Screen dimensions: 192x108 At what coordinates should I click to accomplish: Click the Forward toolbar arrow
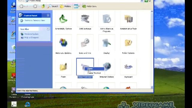[35, 6]
